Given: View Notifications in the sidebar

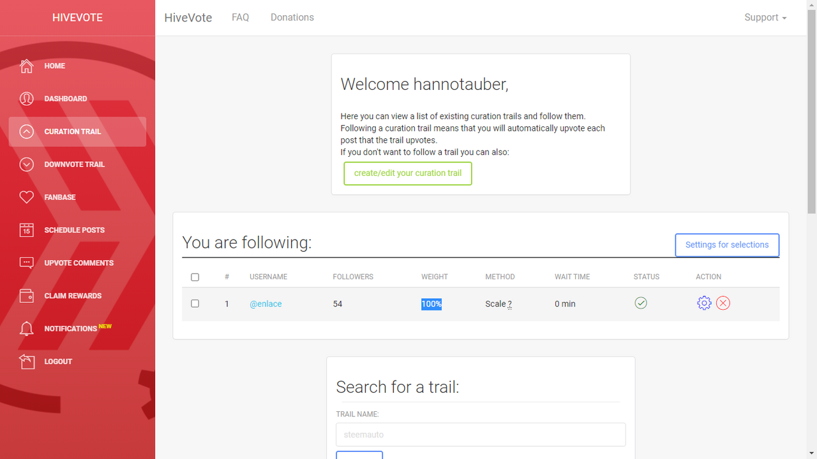Looking at the screenshot, I should [77, 329].
